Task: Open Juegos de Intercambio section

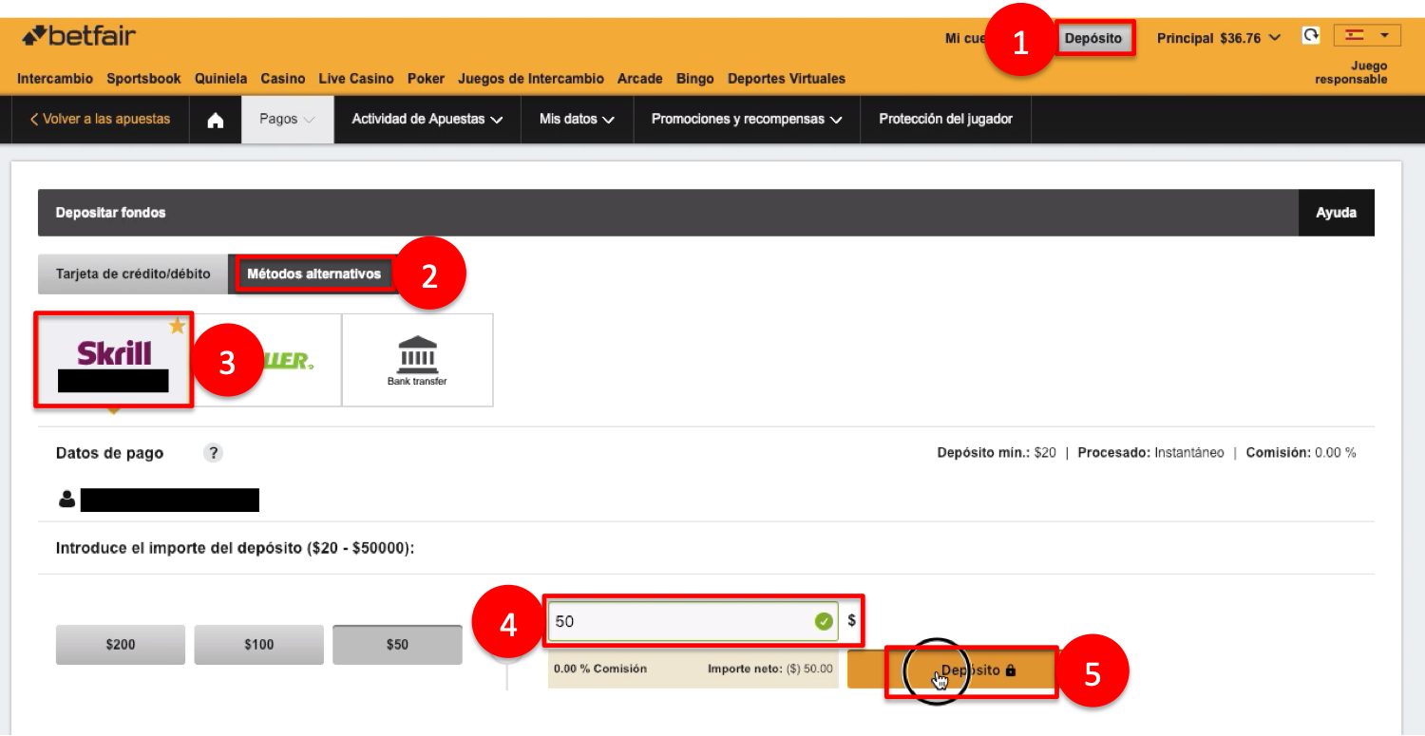Action: click(x=531, y=79)
